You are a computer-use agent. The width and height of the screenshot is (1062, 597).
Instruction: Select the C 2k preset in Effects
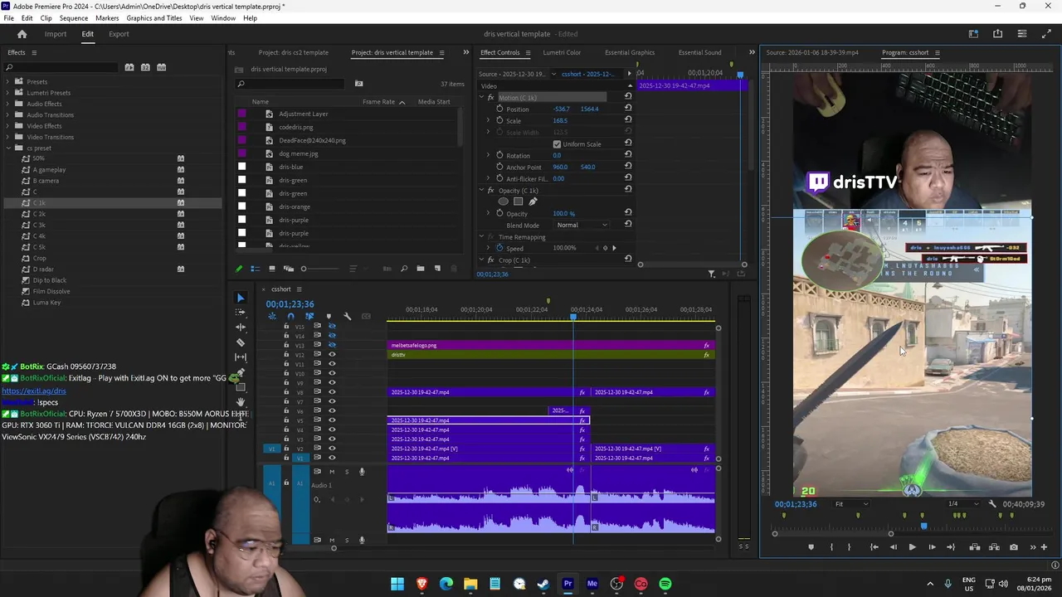(39, 214)
